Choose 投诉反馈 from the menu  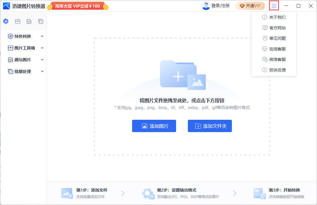coord(274,70)
